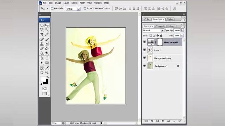Select the Zoom tool
Image resolution: width=225 pixels, height=126 pixels.
(47, 72)
